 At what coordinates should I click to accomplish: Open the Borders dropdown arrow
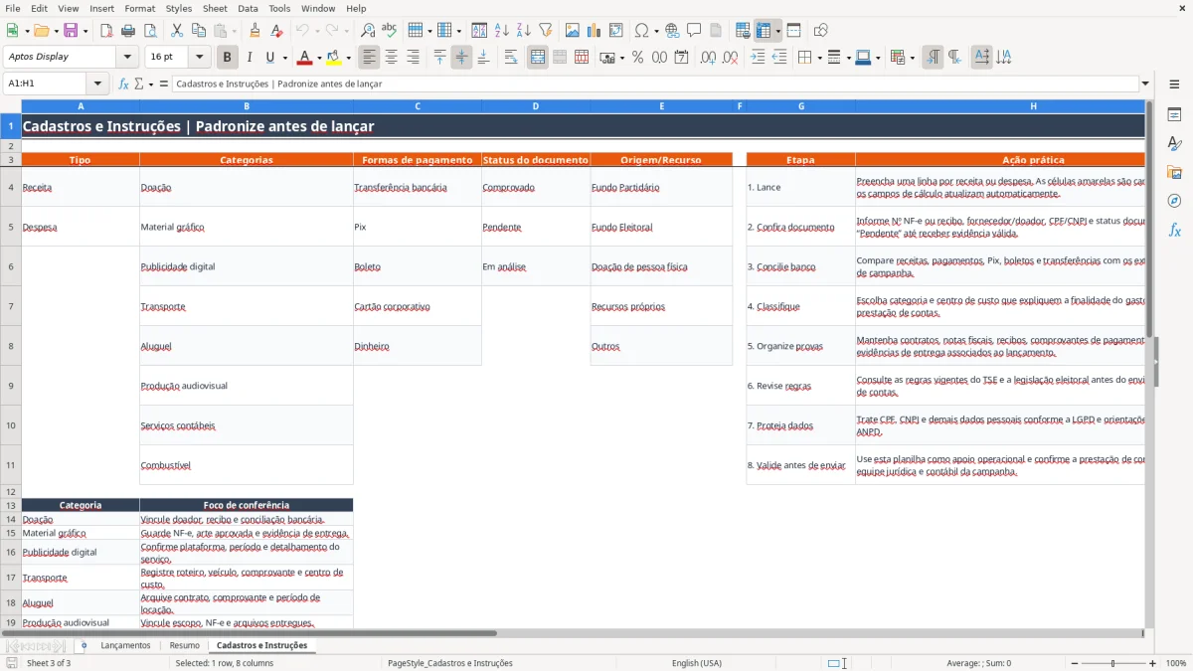818,58
